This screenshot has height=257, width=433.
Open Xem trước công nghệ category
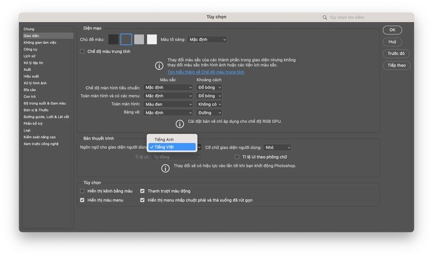(48, 144)
